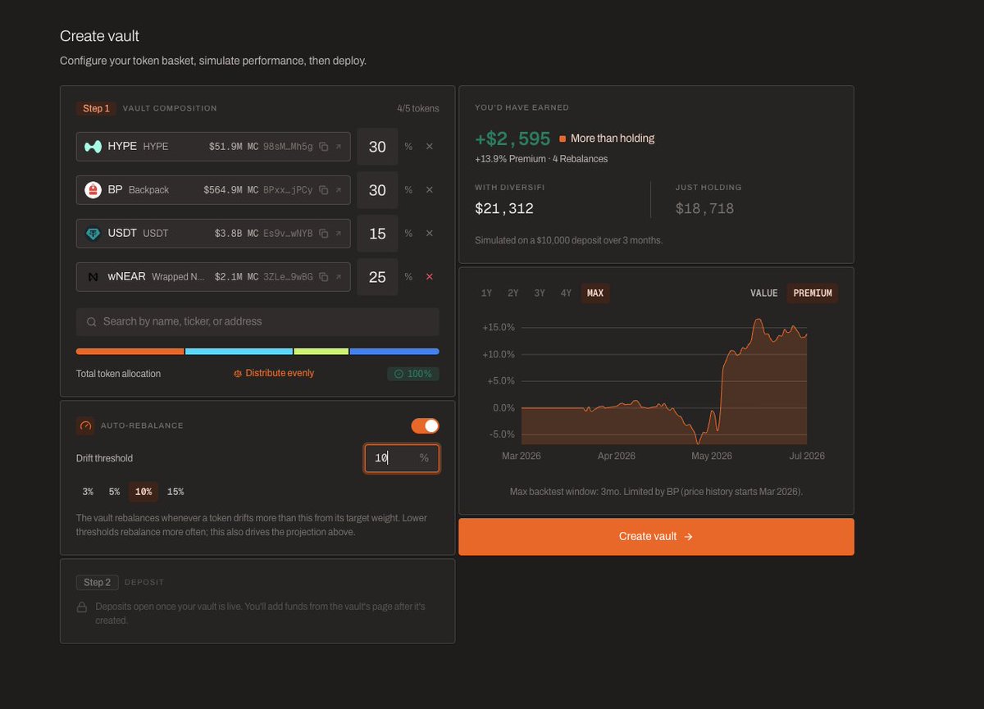Click dark blue segment of allocation bar
The height and width of the screenshot is (709, 984).
pyautogui.click(x=394, y=352)
